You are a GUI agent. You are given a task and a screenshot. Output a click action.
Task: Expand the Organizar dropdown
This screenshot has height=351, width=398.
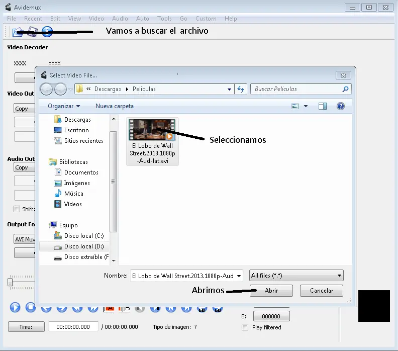[x=64, y=106]
